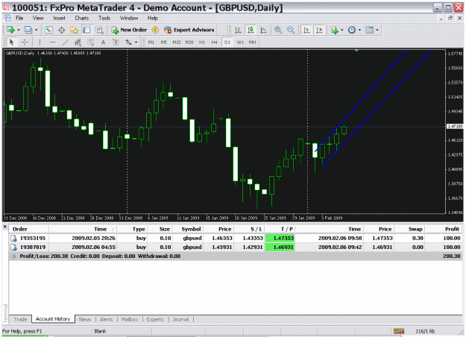Click the New Chart icon

click(11, 30)
